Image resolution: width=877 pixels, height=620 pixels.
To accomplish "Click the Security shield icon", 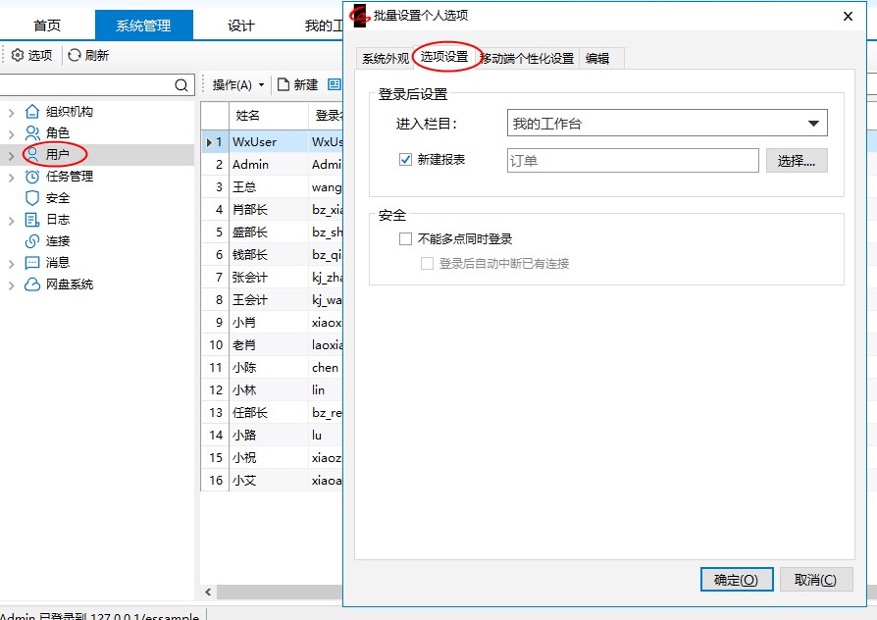I will pos(32,198).
